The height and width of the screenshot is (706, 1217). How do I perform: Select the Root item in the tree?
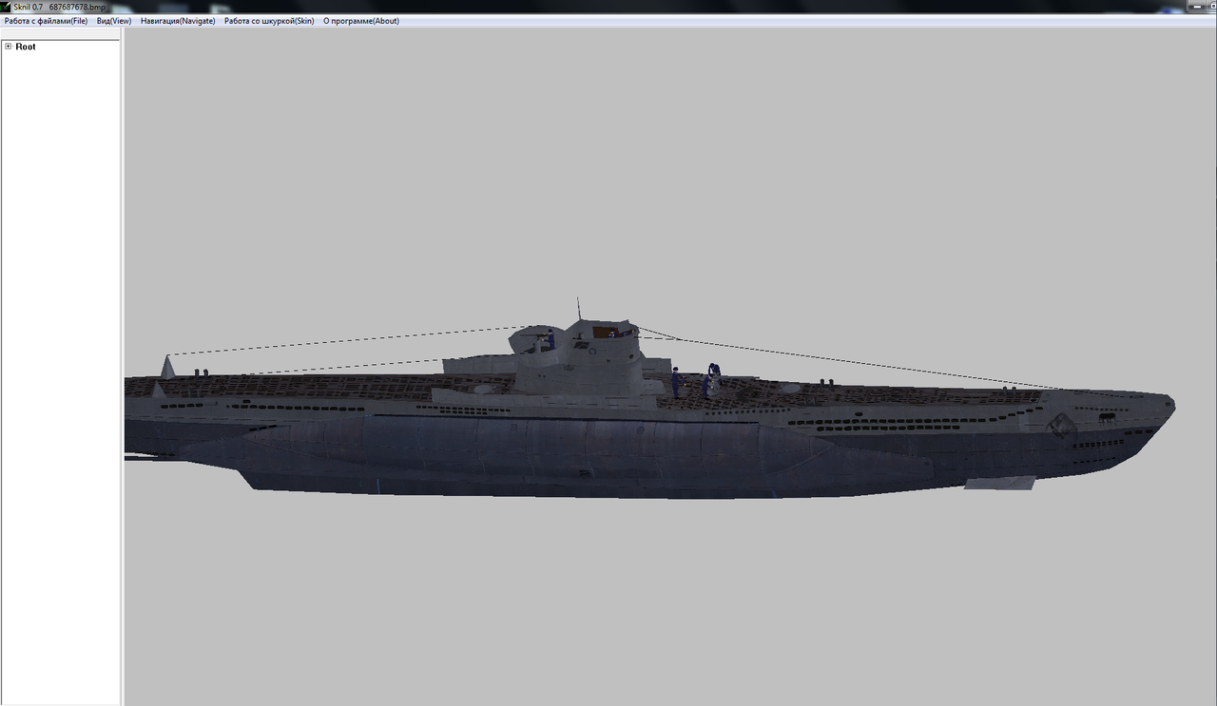point(26,47)
